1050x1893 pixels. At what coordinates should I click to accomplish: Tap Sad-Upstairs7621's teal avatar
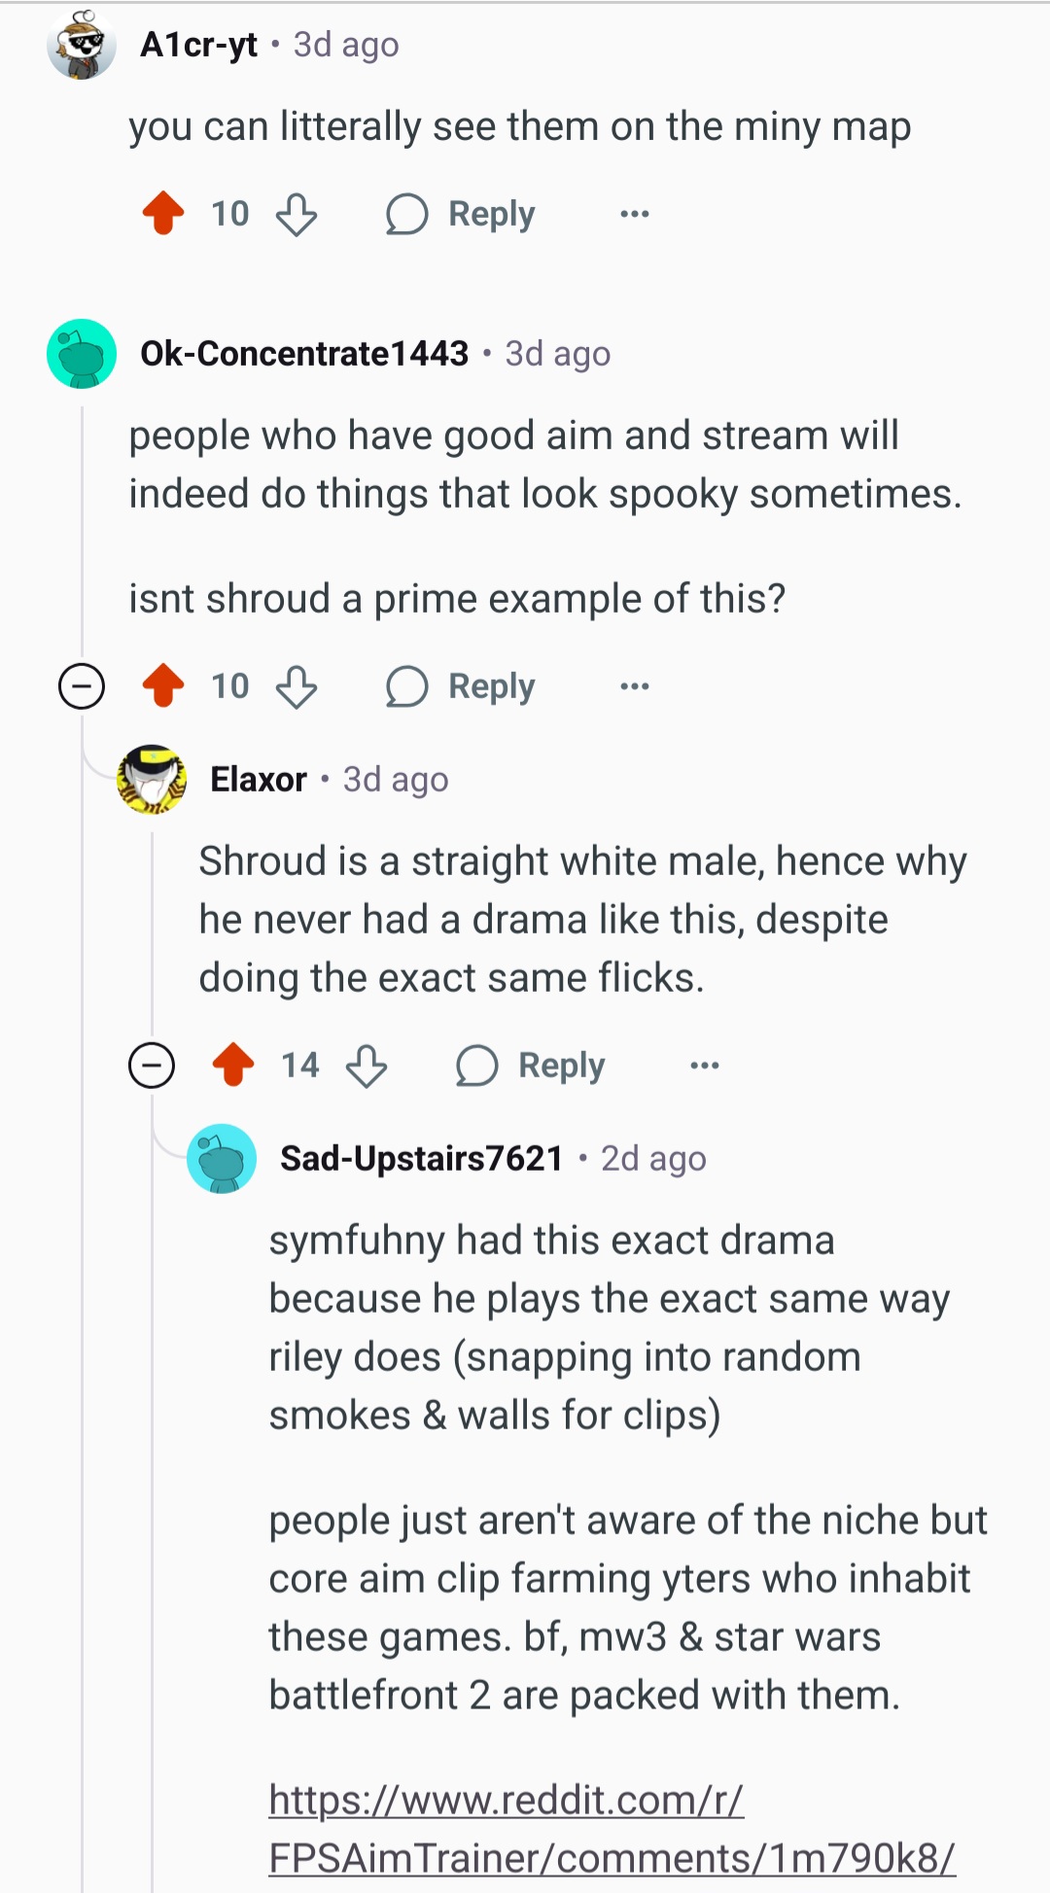(222, 1159)
